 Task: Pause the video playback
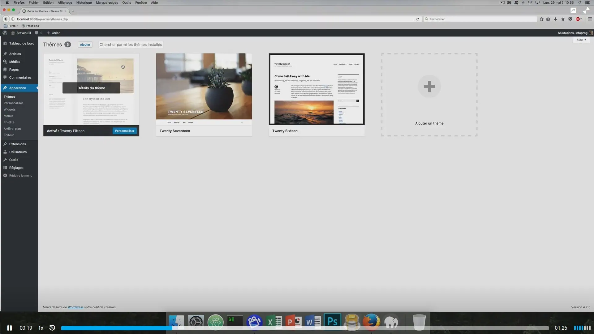(x=10, y=328)
